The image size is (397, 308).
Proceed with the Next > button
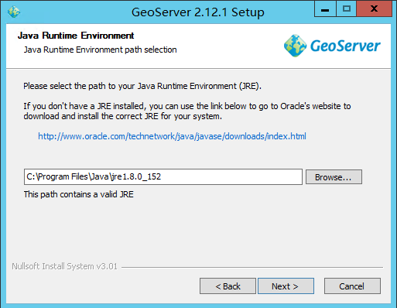(x=286, y=286)
